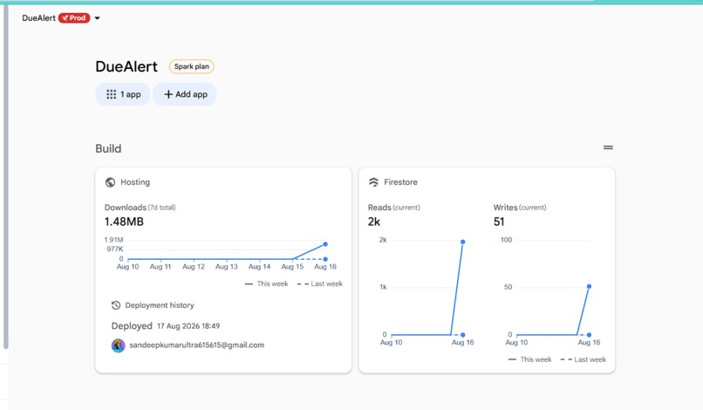703x410 pixels.
Task: Click the DueAlert page heading
Action: (126, 66)
